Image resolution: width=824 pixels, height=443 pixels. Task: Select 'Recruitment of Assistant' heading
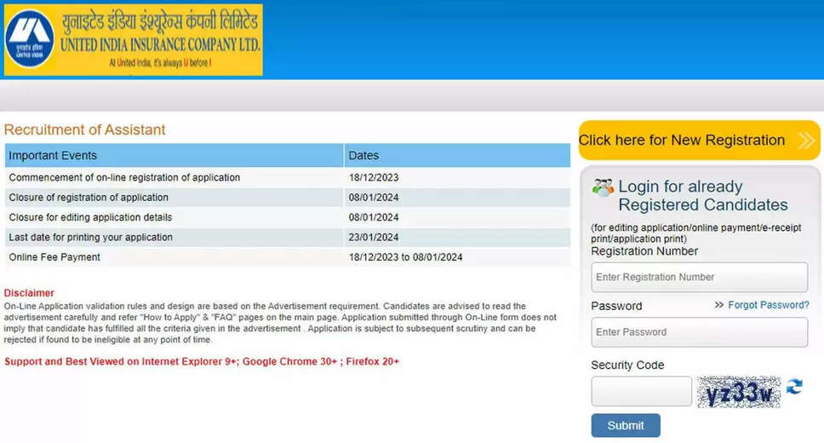click(84, 129)
